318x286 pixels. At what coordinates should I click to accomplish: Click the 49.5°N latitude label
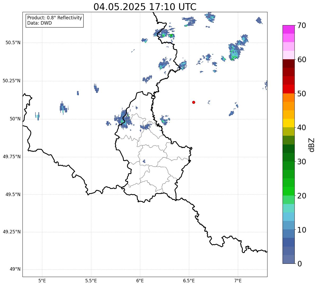[13, 194]
